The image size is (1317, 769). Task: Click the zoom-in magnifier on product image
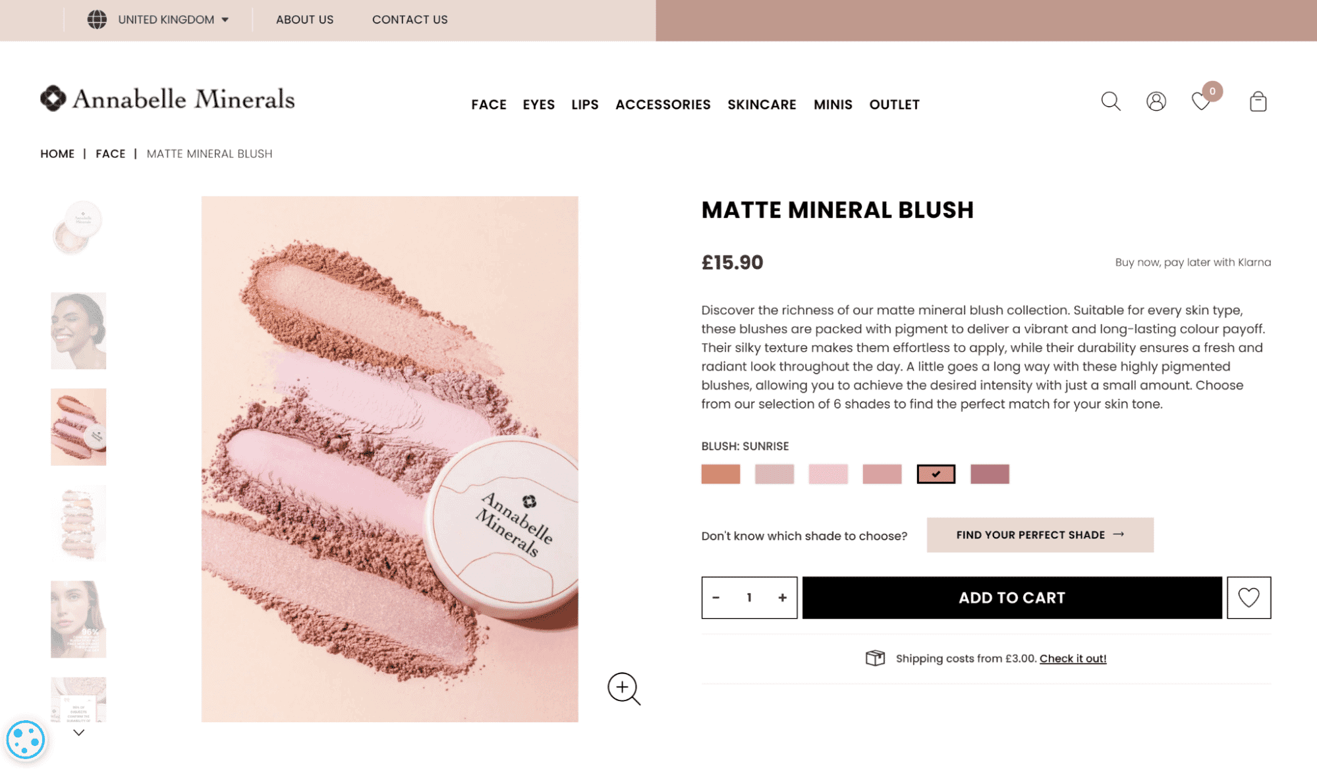[623, 689]
